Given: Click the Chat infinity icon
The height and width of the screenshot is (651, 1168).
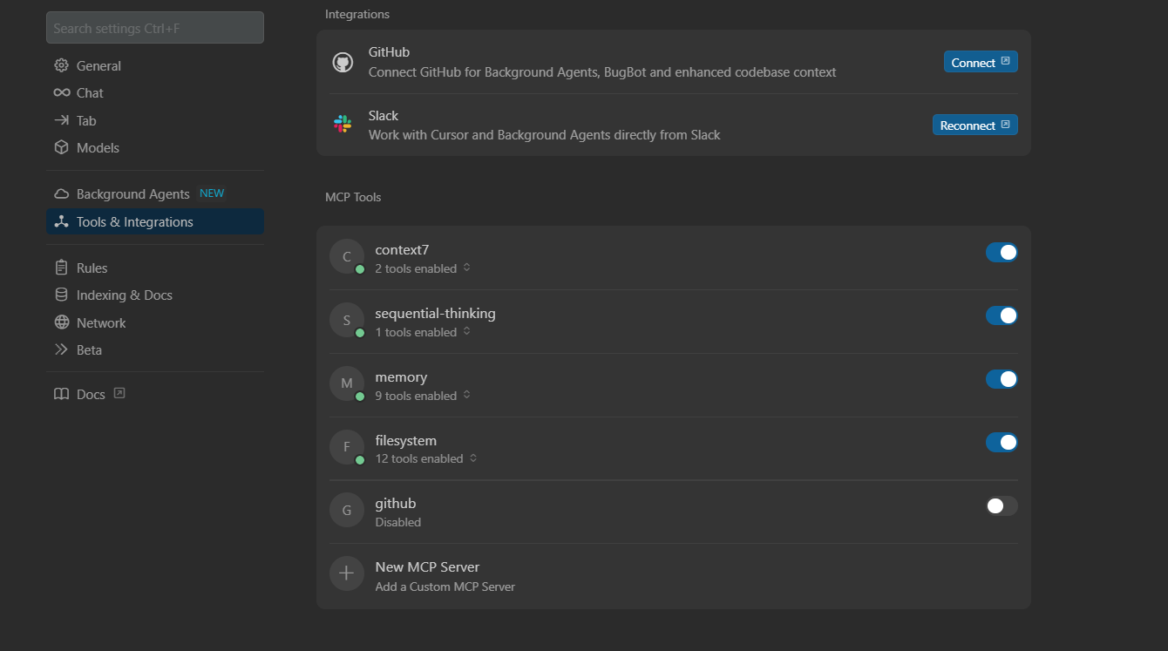Looking at the screenshot, I should [x=61, y=92].
